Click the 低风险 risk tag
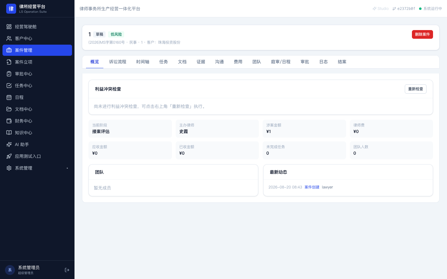The width and height of the screenshot is (447, 279). pyautogui.click(x=116, y=34)
